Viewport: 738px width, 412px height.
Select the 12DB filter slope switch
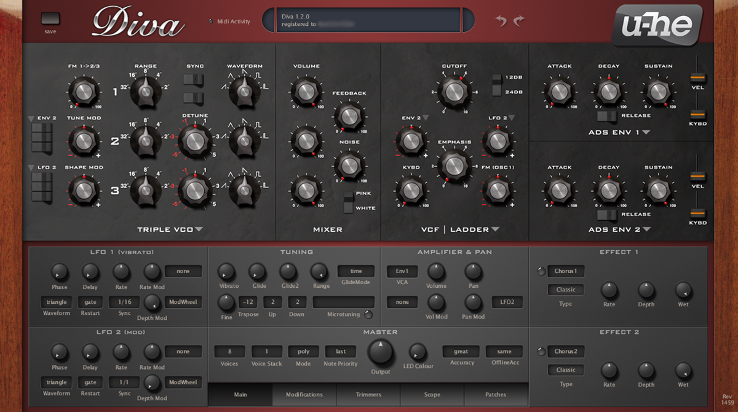[x=496, y=79]
